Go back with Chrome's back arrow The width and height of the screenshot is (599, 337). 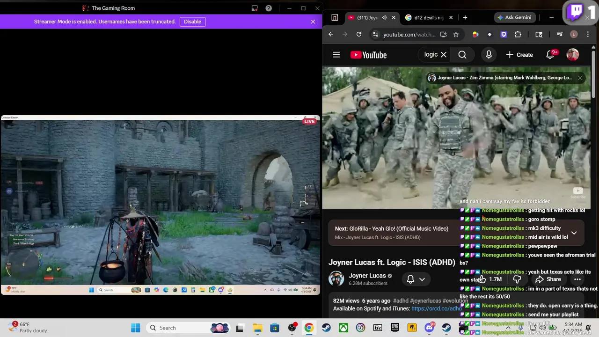(x=331, y=34)
